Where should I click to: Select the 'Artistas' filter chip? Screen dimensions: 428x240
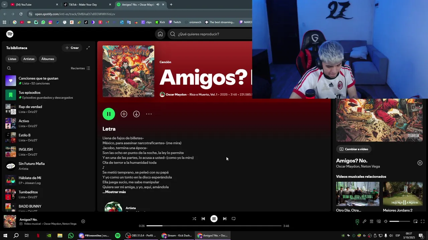[29, 59]
